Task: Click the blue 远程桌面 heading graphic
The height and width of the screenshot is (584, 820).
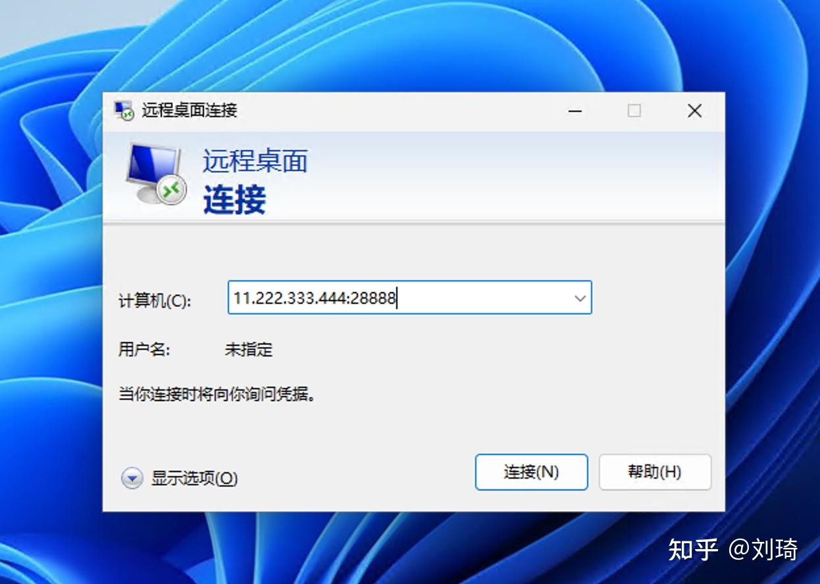Action: pyautogui.click(x=254, y=160)
